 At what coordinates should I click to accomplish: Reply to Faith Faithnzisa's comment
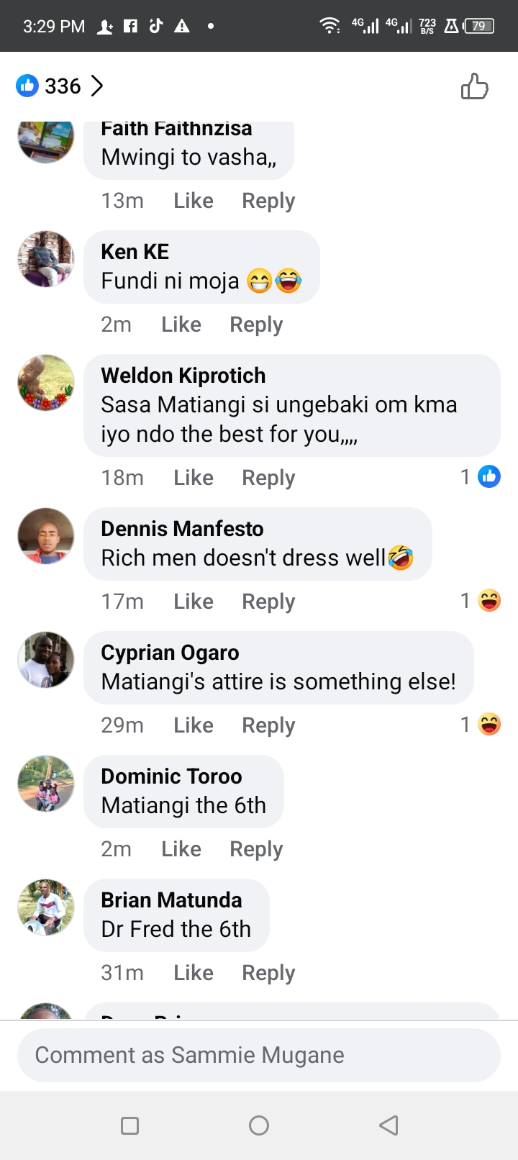click(x=268, y=201)
